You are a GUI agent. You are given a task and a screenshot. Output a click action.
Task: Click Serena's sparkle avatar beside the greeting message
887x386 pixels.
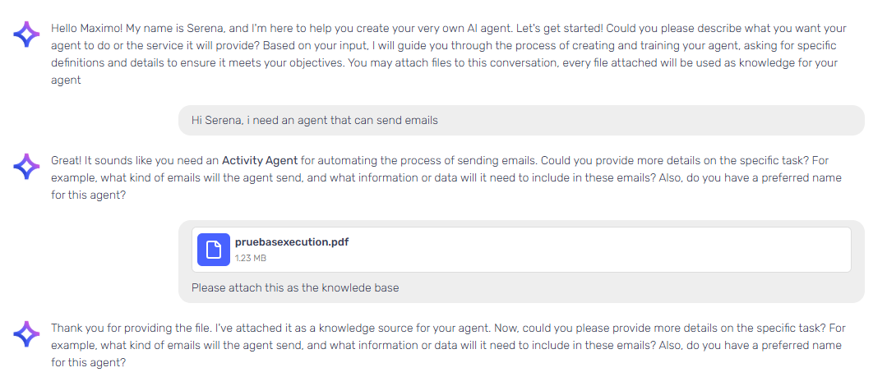(26, 34)
